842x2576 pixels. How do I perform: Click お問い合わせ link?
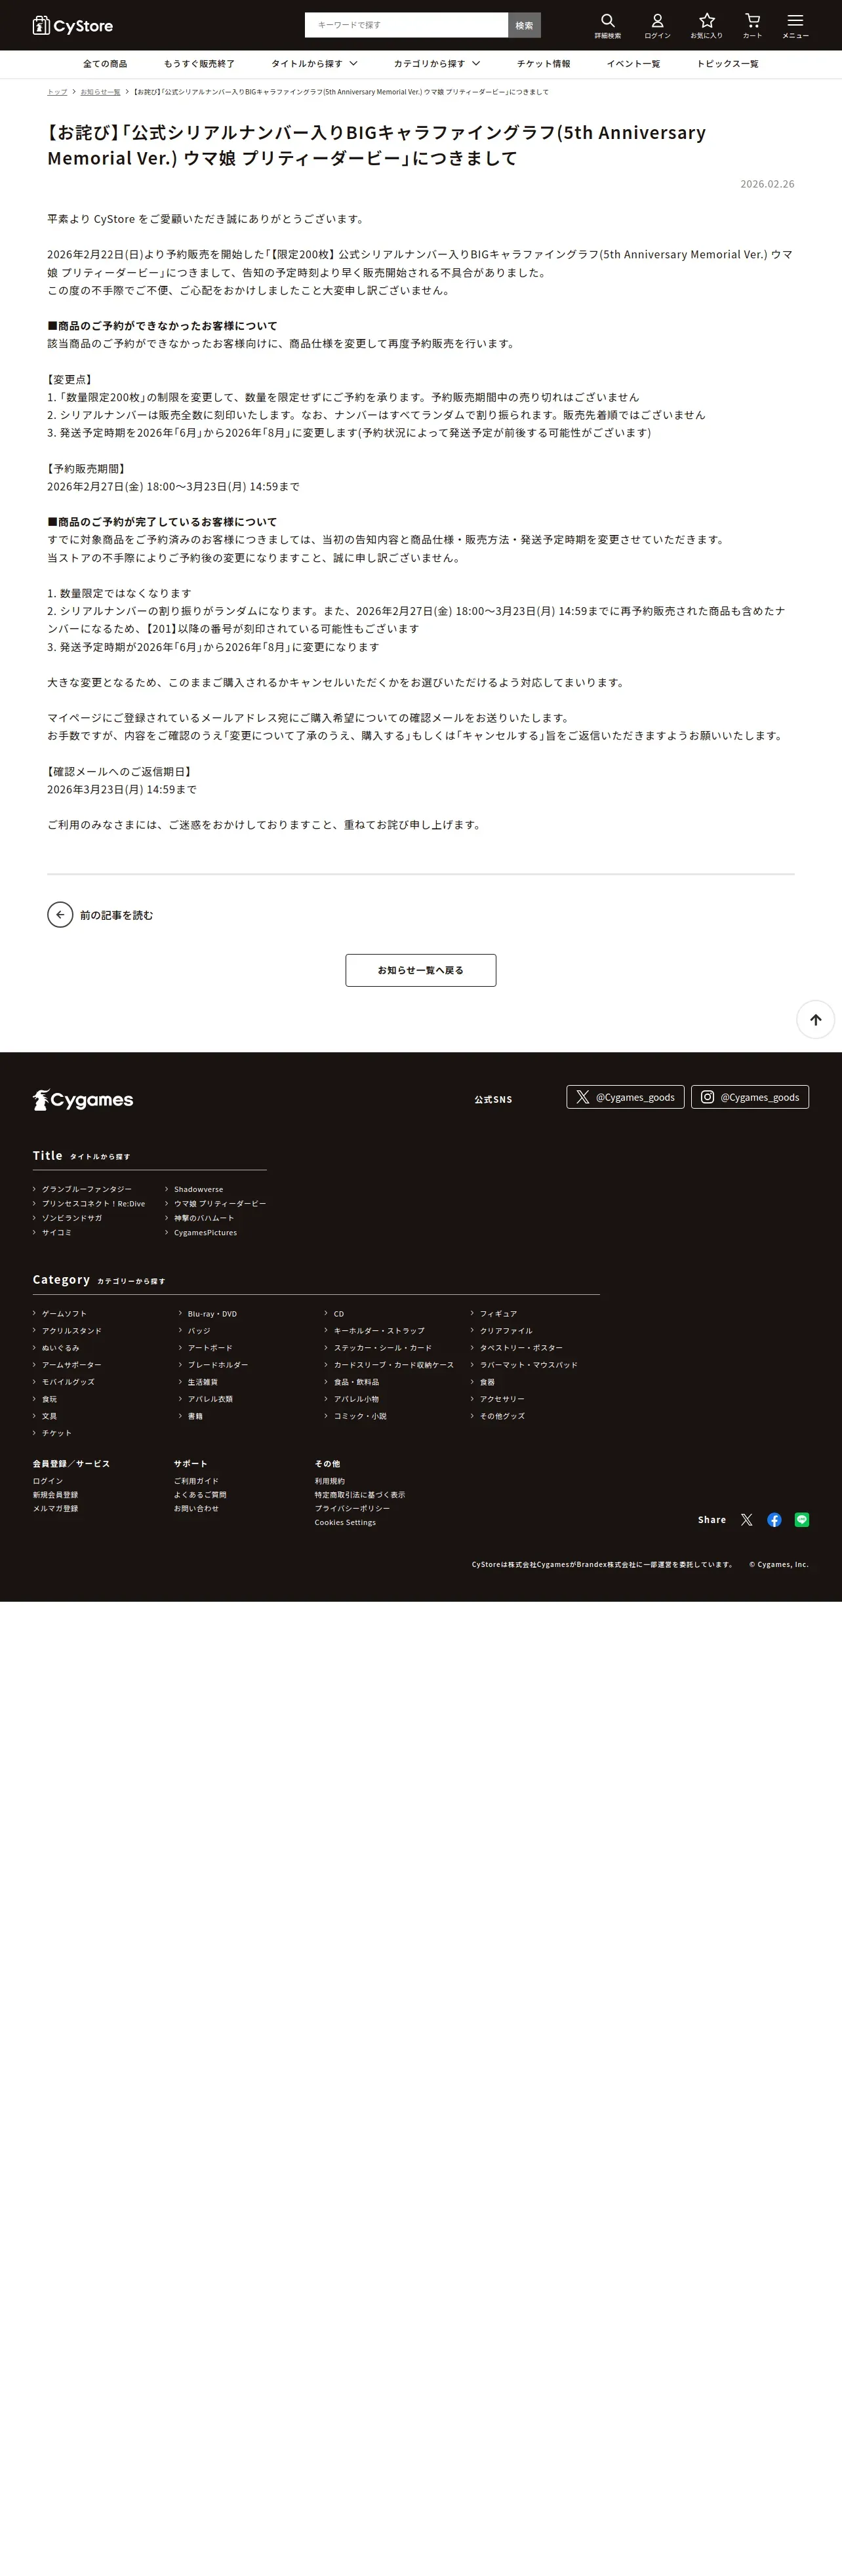coord(196,1508)
